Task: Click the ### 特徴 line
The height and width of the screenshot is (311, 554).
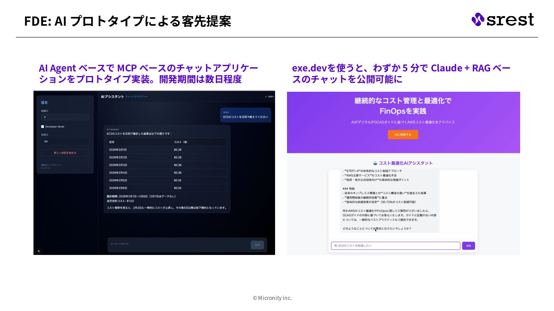Action: pos(349,189)
